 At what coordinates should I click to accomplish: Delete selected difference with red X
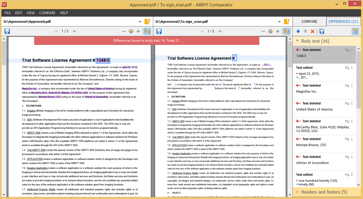(x=313, y=32)
